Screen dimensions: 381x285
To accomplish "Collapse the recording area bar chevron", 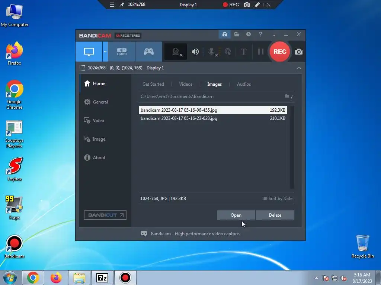I will tap(299, 68).
